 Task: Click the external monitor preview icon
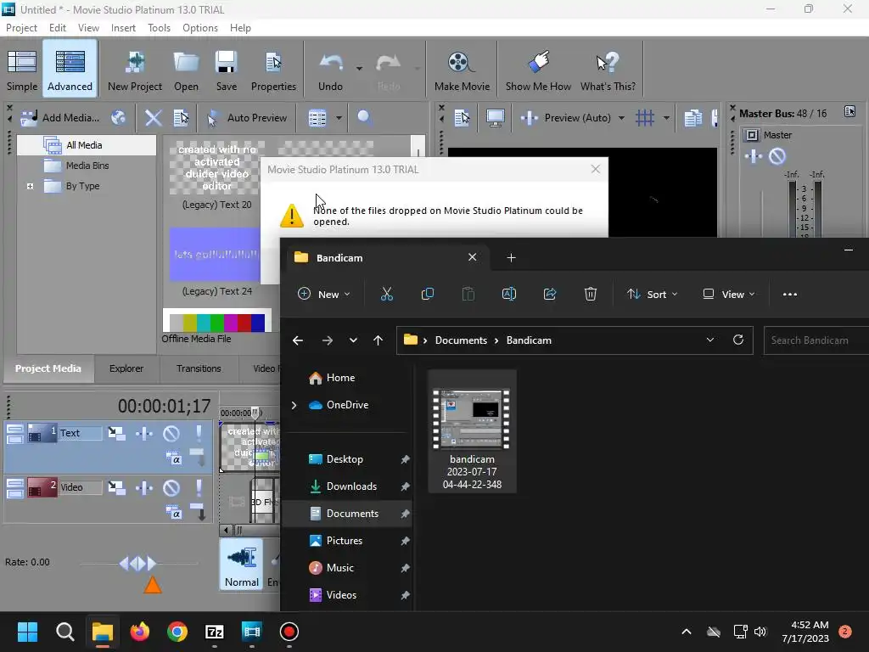click(x=495, y=117)
